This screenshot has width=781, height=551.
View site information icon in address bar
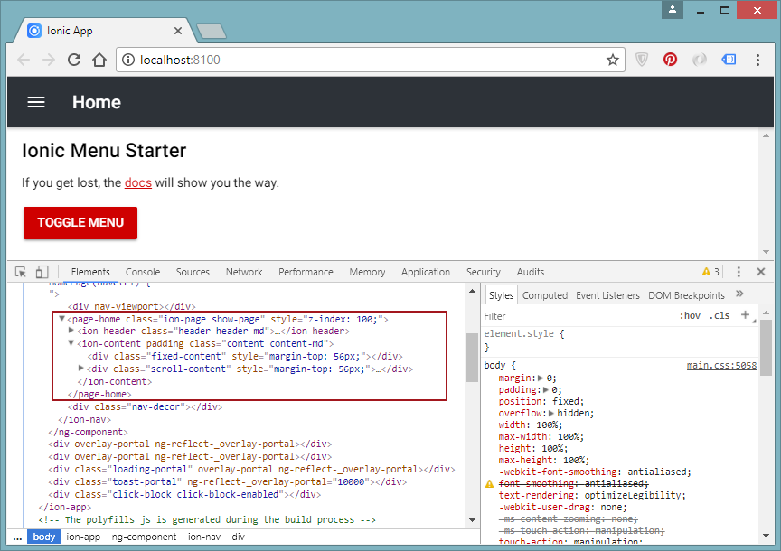128,60
